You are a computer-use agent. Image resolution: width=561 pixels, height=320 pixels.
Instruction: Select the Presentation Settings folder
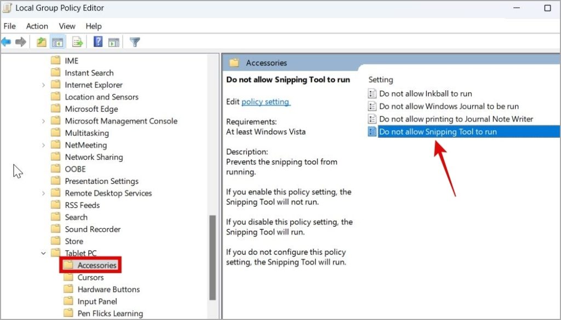(x=101, y=181)
